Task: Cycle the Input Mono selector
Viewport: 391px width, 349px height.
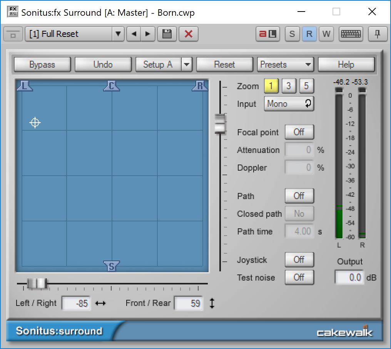Action: (x=289, y=104)
